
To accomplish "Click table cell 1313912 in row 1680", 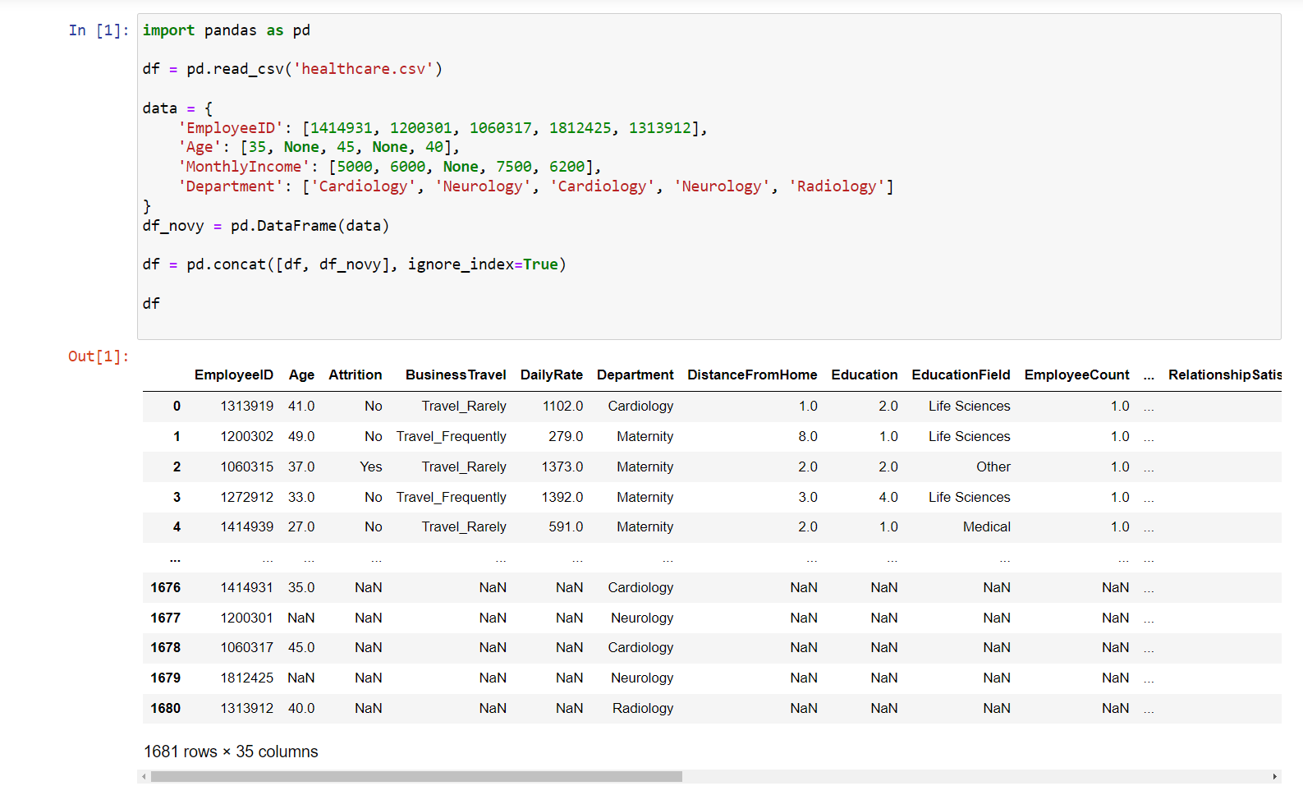I will tap(247, 708).
